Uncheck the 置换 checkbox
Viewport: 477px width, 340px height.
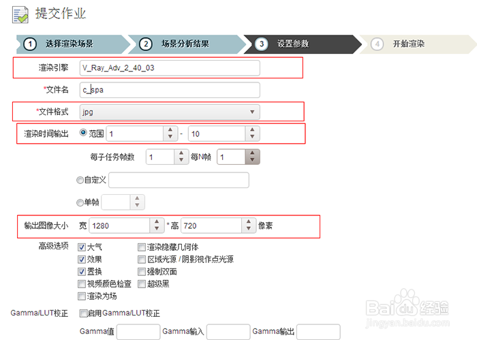[82, 272]
